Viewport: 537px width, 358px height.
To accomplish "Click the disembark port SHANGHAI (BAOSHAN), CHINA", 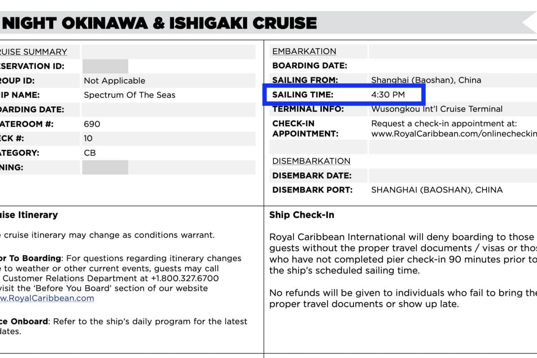I will (437, 190).
